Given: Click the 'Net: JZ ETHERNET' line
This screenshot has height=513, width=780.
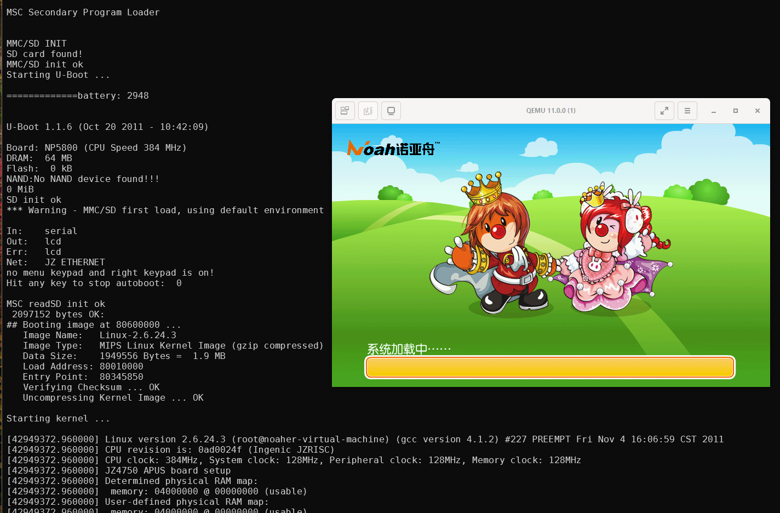Looking at the screenshot, I should click(x=56, y=262).
